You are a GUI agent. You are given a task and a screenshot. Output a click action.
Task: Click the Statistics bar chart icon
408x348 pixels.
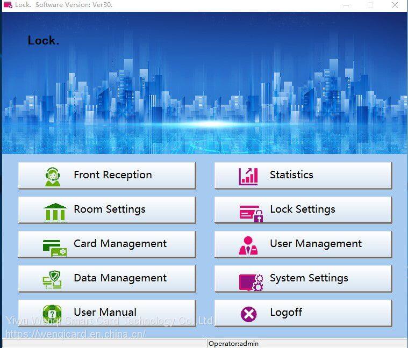coord(249,176)
